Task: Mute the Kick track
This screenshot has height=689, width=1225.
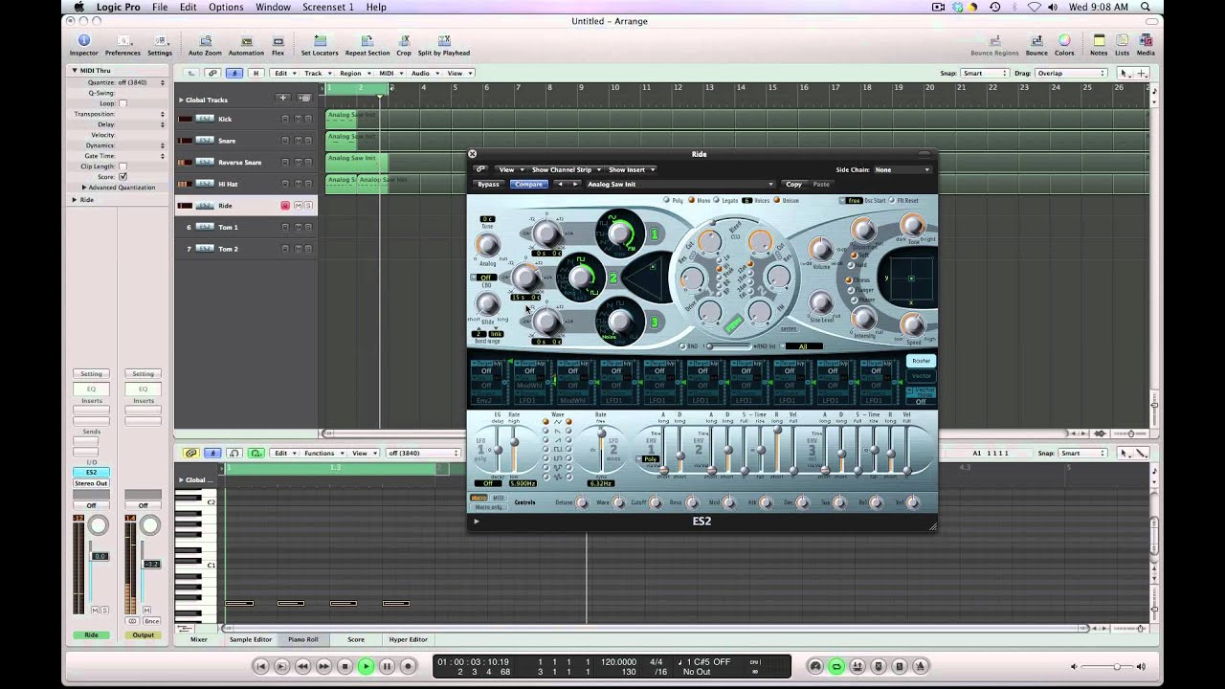Action: tap(298, 119)
